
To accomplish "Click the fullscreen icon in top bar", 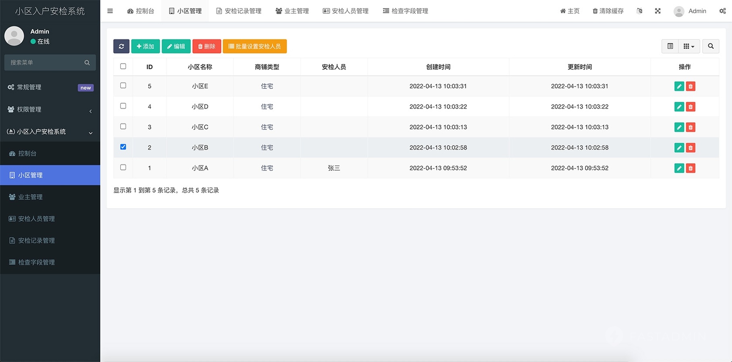I will pyautogui.click(x=658, y=11).
